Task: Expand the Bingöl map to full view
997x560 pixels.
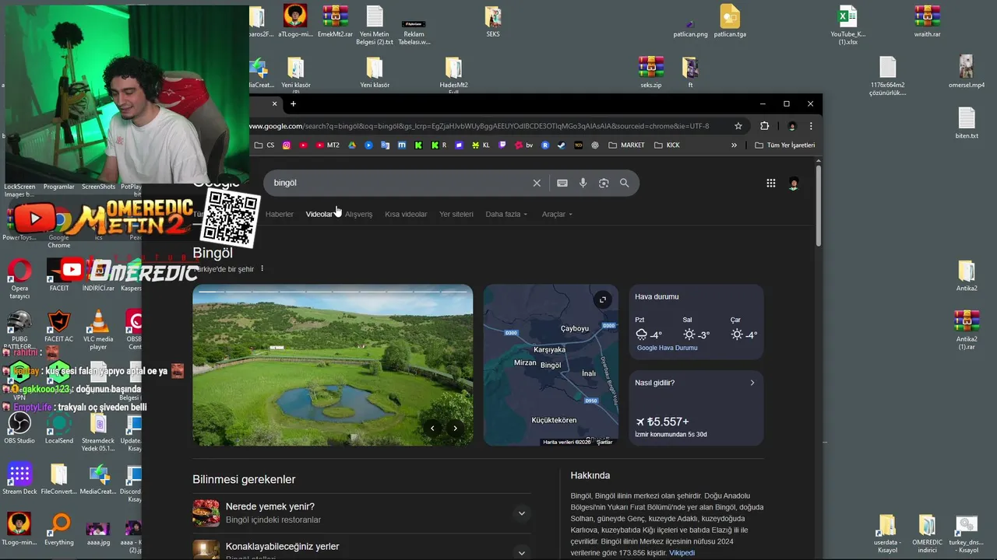Action: 603,299
